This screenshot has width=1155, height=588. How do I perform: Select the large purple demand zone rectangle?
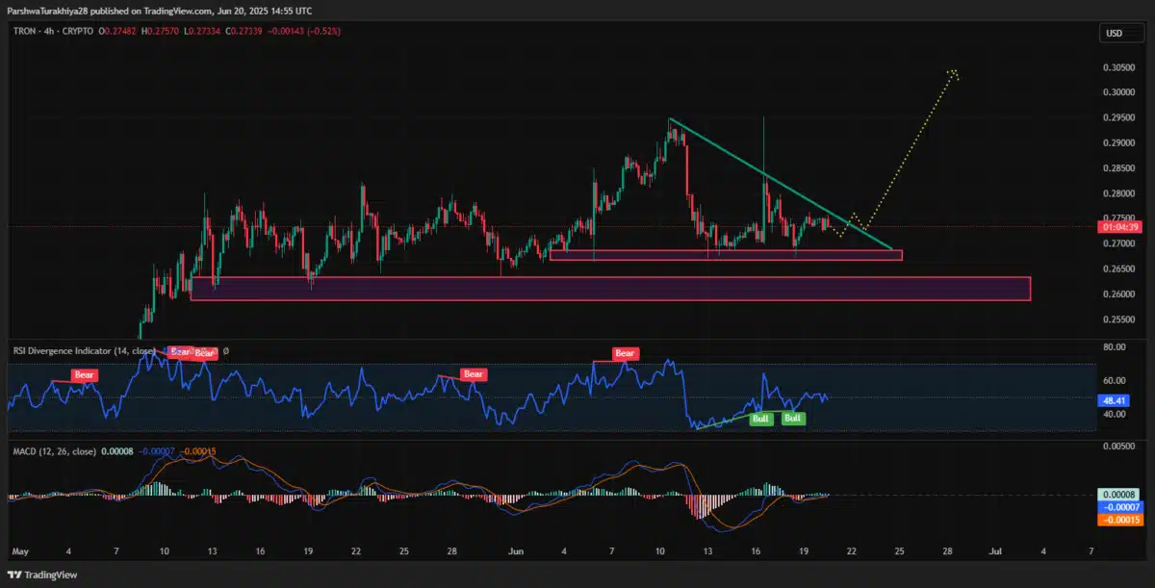pos(610,289)
